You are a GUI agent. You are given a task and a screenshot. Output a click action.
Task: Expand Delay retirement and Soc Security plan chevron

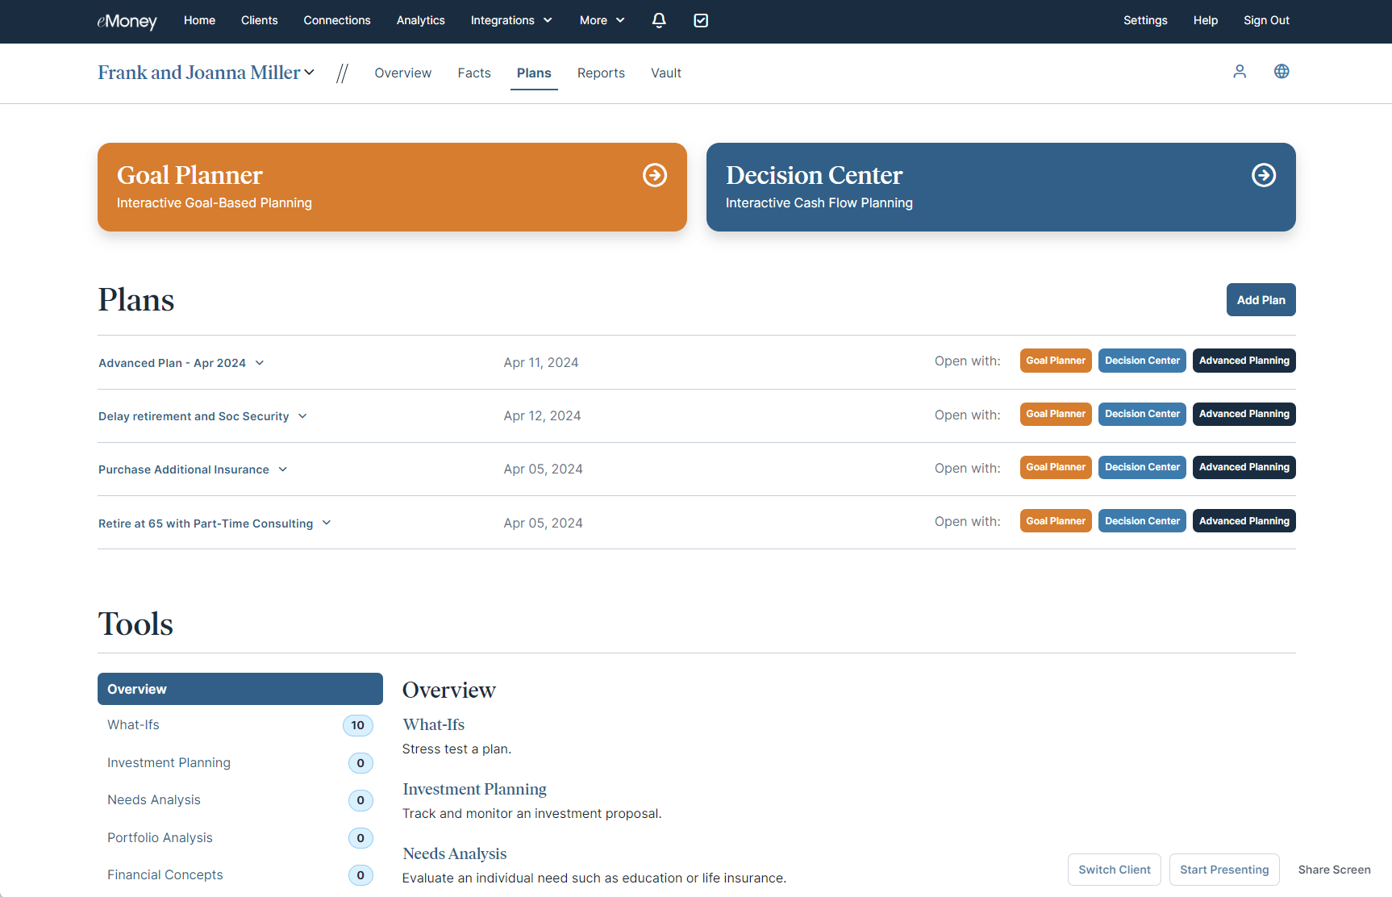[x=302, y=416]
